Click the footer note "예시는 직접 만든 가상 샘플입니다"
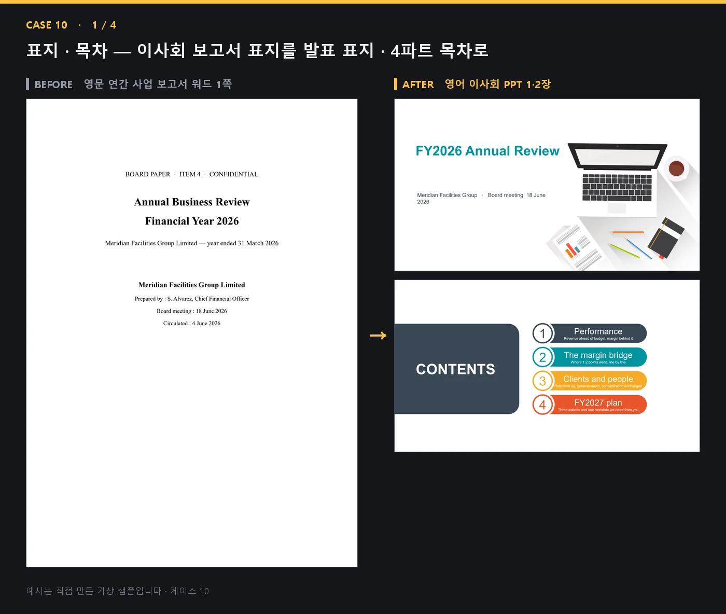The width and height of the screenshot is (726, 614). coord(94,591)
